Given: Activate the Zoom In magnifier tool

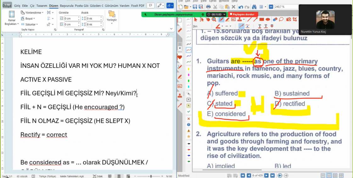Looking at the screenshot, I should click(x=214, y=19).
